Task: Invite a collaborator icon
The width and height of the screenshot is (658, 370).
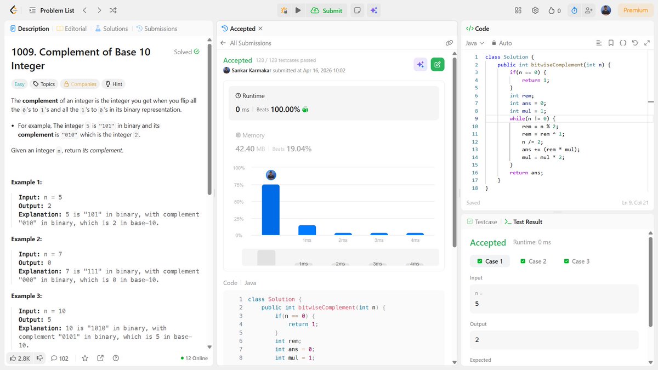Action: 589,10
